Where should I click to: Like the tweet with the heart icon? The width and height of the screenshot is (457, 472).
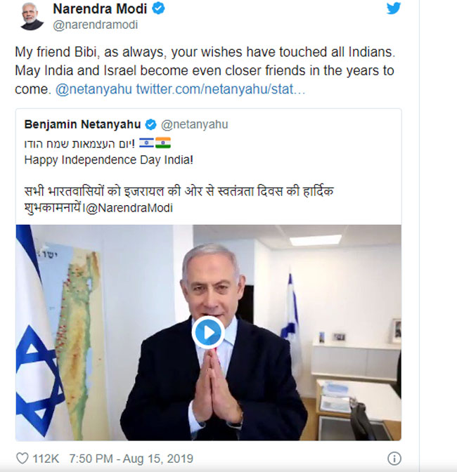click(x=22, y=458)
